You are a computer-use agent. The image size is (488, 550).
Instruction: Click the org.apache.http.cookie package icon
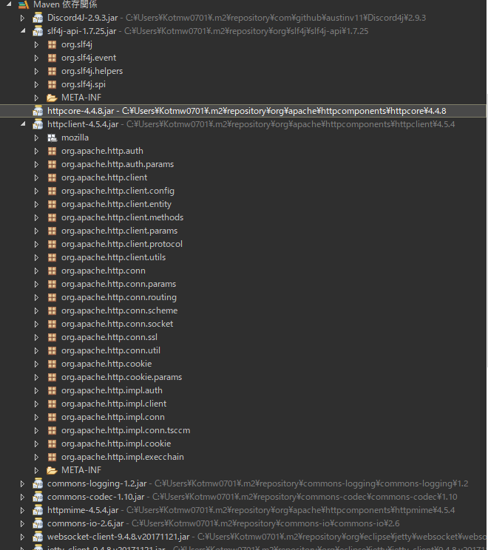52,364
